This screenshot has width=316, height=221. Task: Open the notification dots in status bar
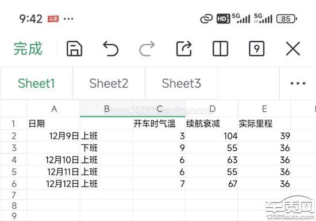point(68,19)
